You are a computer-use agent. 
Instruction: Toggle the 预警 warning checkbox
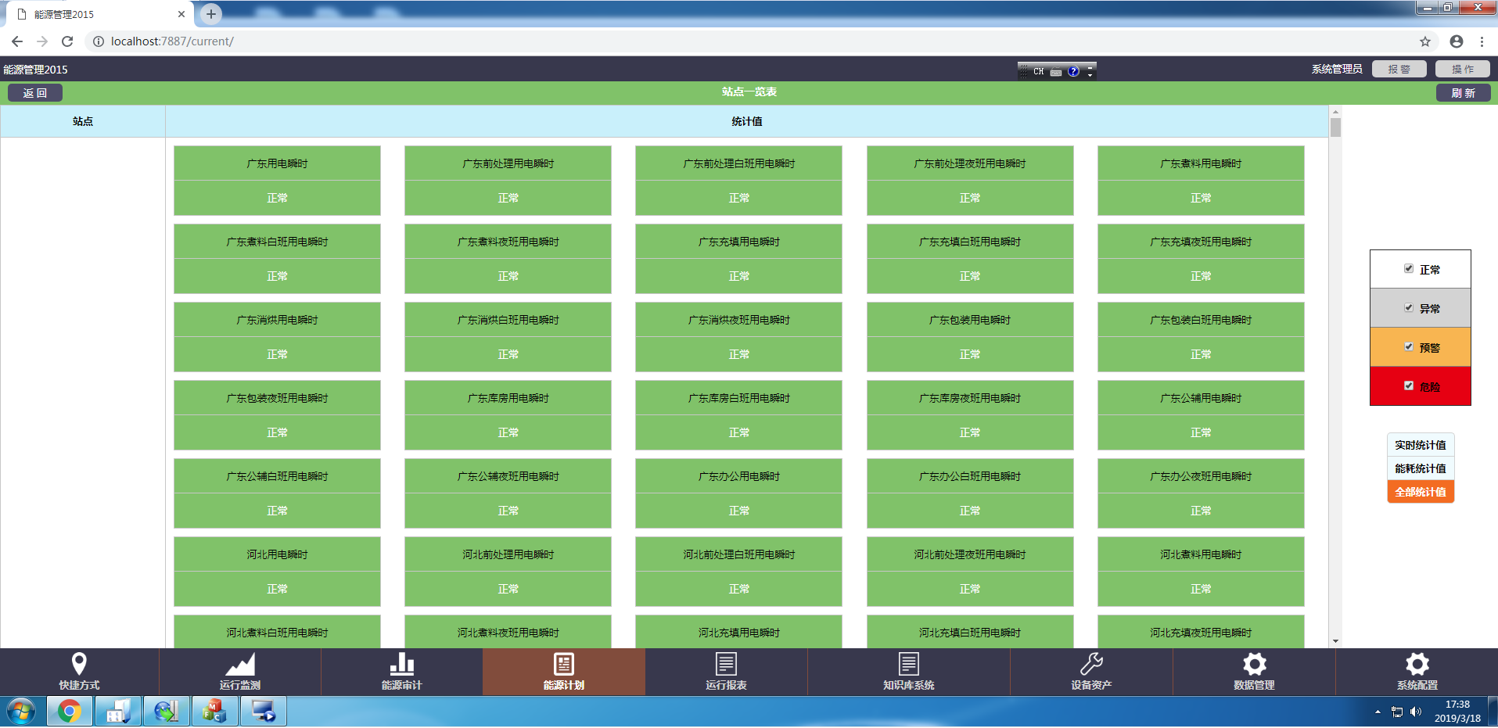[x=1409, y=347]
